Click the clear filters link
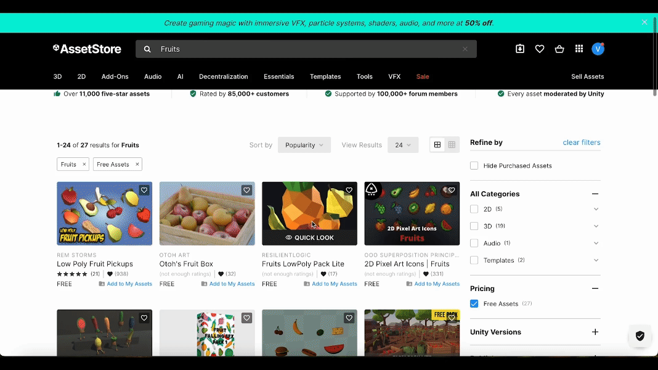Viewport: 658px width, 370px height. [581, 142]
